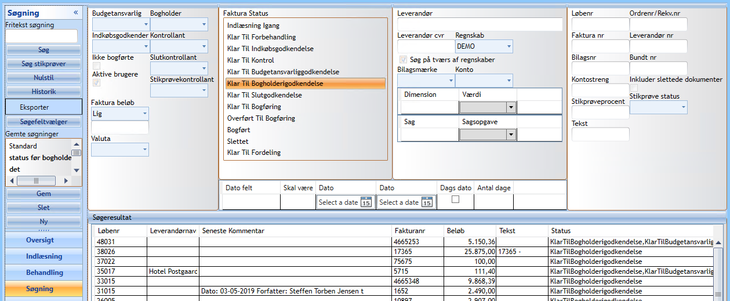This screenshot has width=730, height=301.
Task: Select Bogført status in list
Action: [x=306, y=130]
